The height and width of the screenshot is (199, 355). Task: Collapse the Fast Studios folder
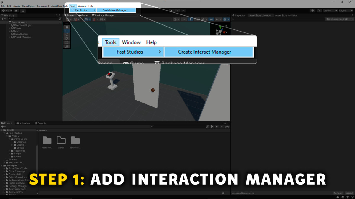coord(4,133)
